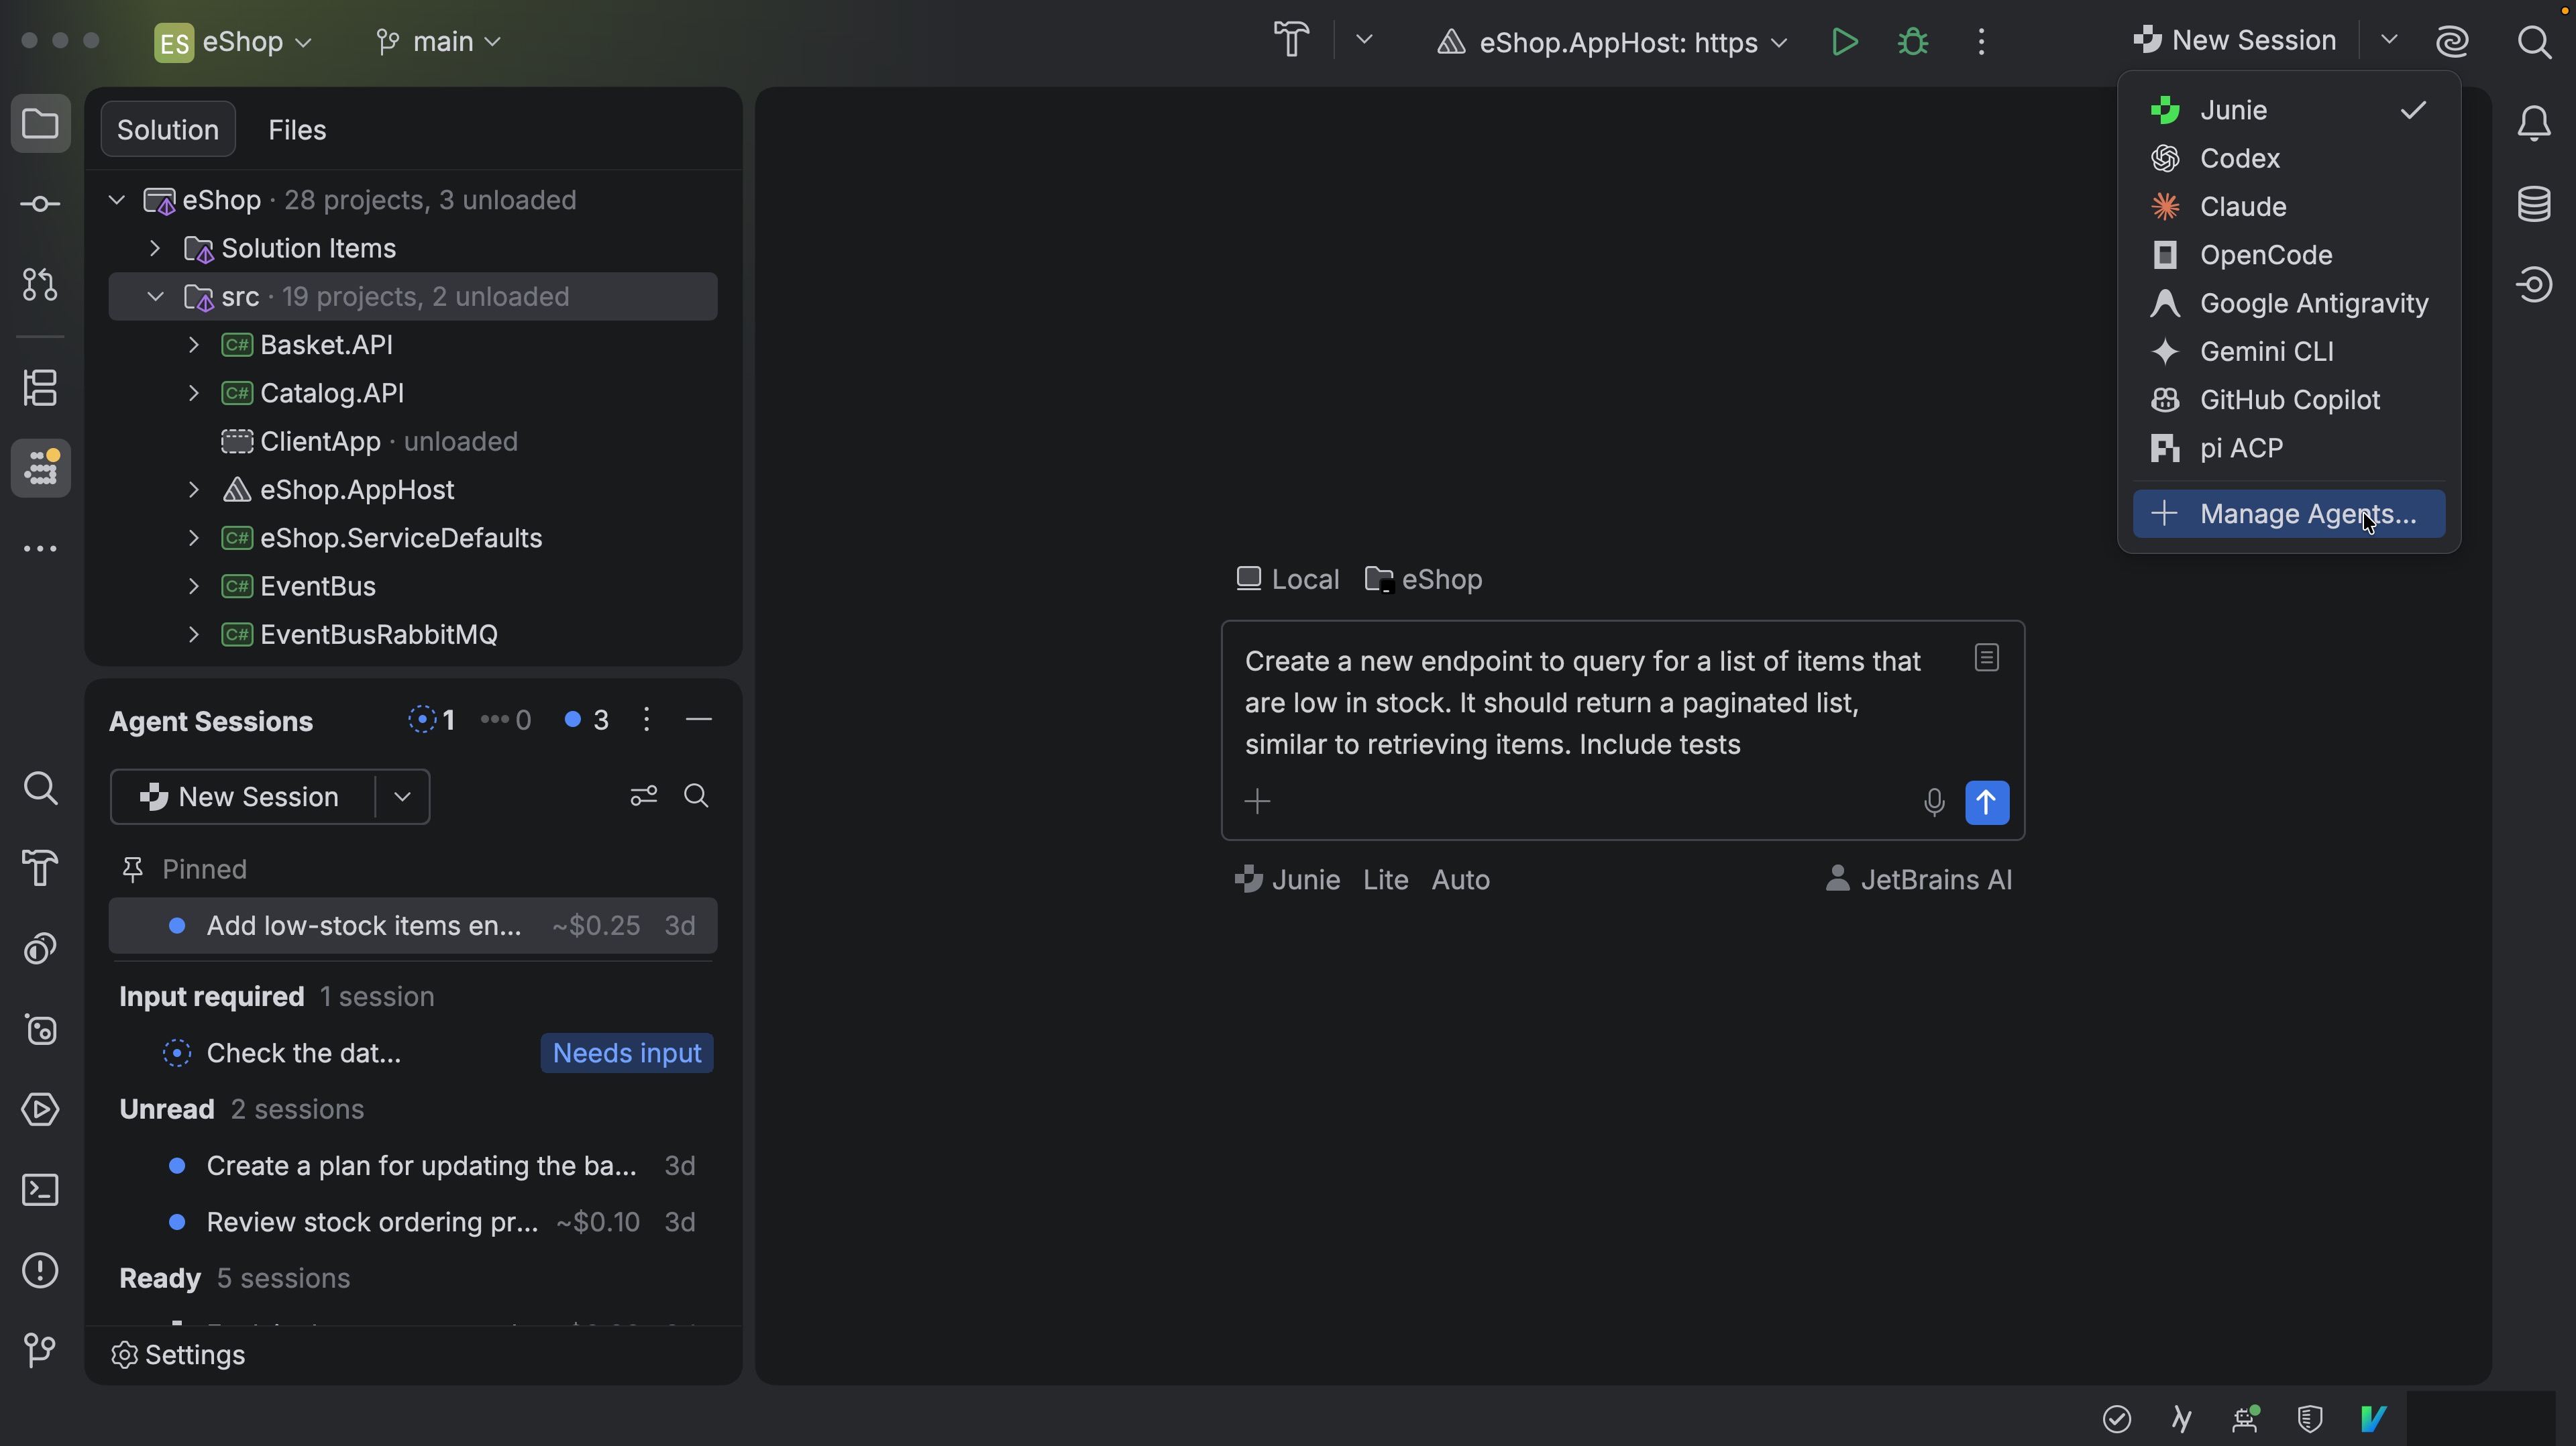Click the JetBrains AI account label

pos(1918,880)
